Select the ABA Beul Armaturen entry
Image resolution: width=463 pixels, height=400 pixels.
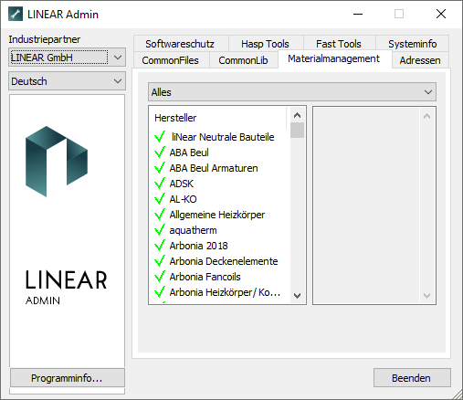pos(214,168)
